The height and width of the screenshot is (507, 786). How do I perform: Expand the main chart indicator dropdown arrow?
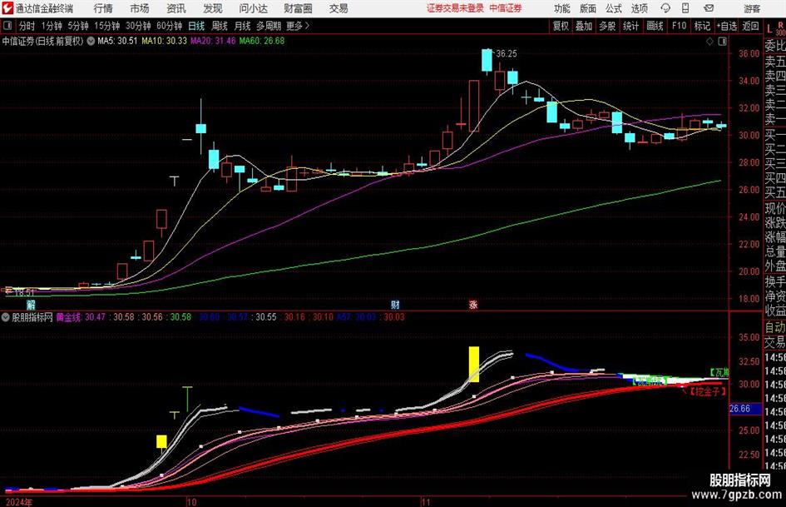[x=91, y=41]
